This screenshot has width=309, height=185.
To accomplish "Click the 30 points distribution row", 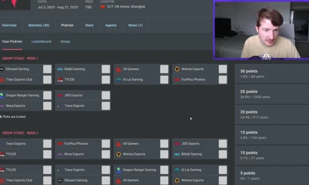I will [272, 74].
